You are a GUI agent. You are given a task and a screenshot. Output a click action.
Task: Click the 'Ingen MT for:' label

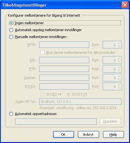click(x=26, y=102)
